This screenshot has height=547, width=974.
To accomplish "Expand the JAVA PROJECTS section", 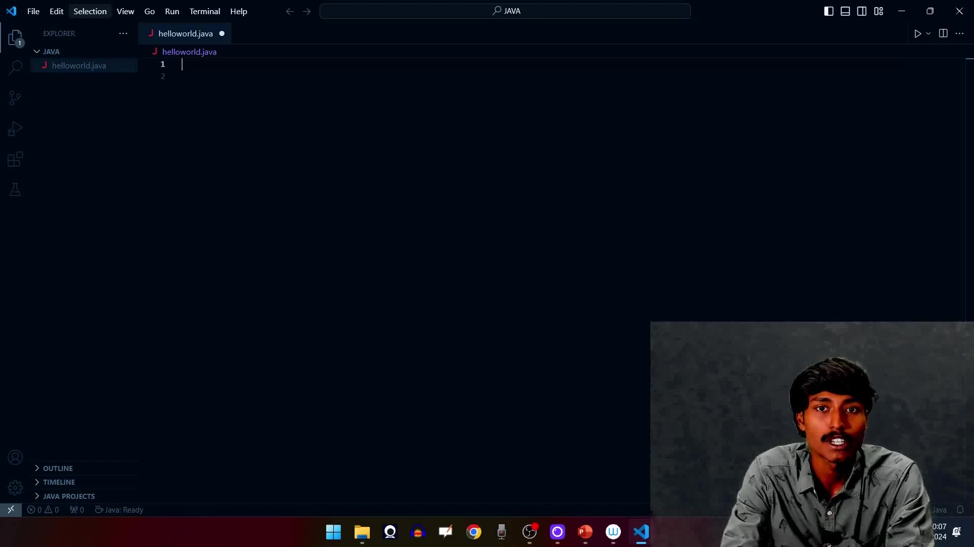I will click(68, 496).
